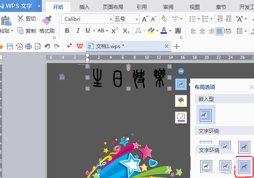Select 嵌入型 inline layout thumbnail
Screen dimensions: 254x178
[x=206, y=115]
